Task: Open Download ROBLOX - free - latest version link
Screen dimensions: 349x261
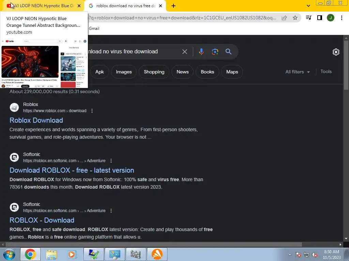Action: tap(72, 170)
